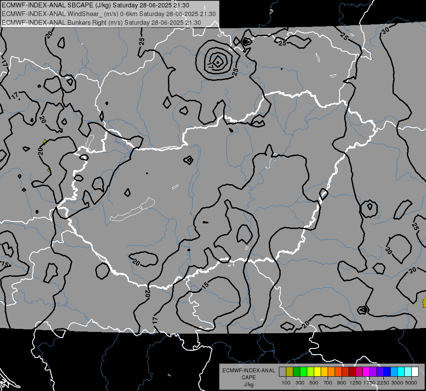The height and width of the screenshot is (391, 426).
Task: Pick the dark green legend swatch
Action: pyautogui.click(x=297, y=371)
